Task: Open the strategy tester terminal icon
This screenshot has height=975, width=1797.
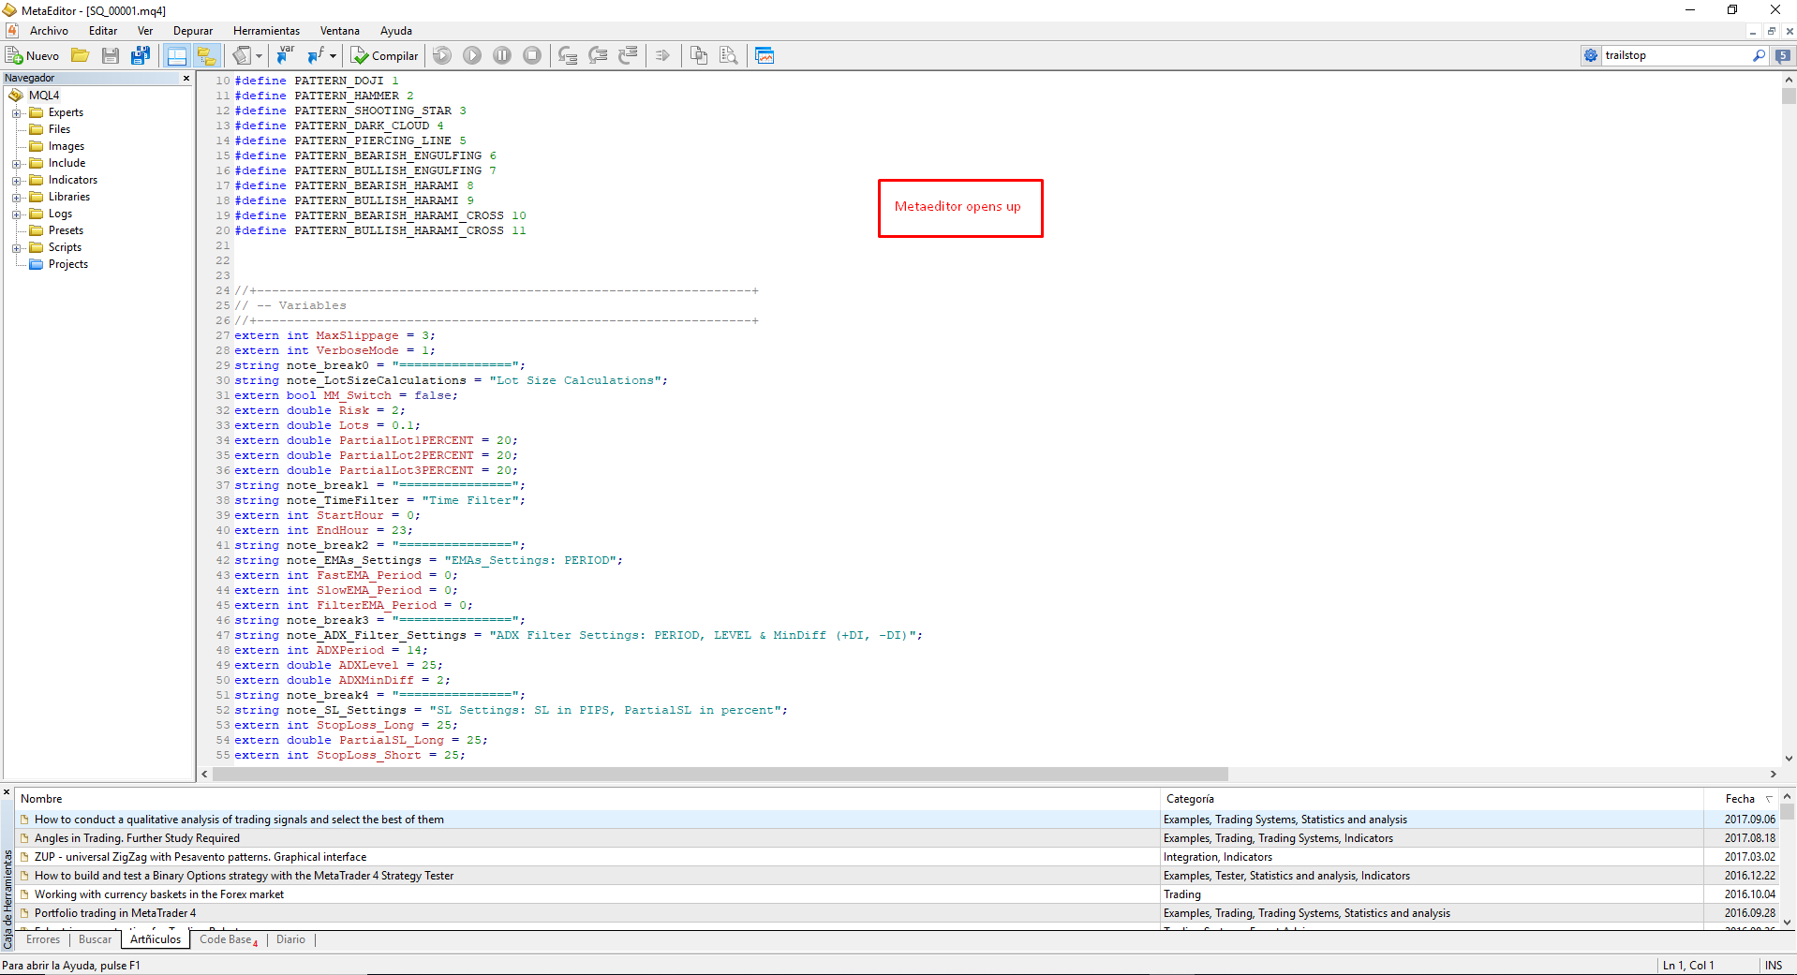Action: click(x=765, y=55)
